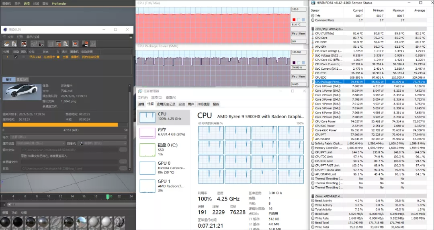This screenshot has width=434, height=230.
Task: Click the orange render progress bar
Action: coord(60,125)
